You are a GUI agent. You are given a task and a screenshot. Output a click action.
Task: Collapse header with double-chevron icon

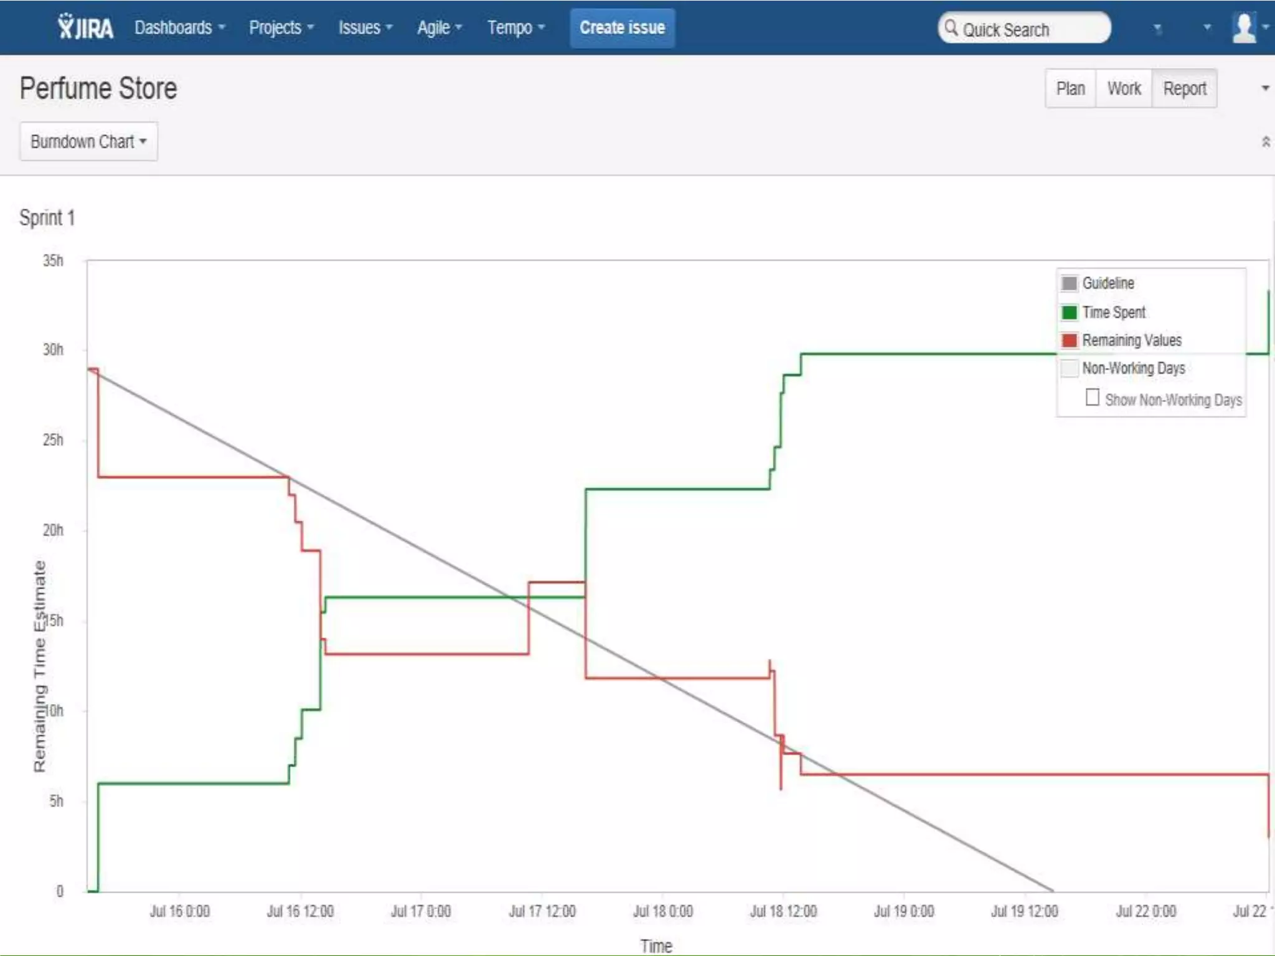pyautogui.click(x=1266, y=142)
